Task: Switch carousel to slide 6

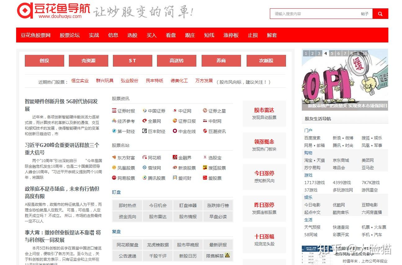Action: [x=338, y=53]
